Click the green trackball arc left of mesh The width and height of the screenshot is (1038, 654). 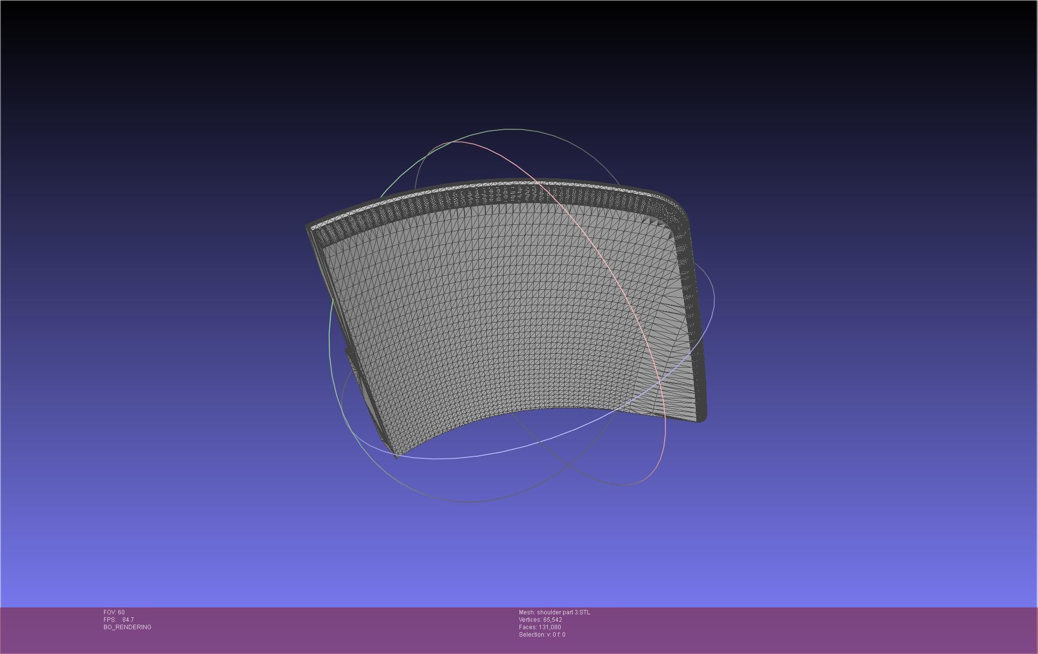click(330, 337)
